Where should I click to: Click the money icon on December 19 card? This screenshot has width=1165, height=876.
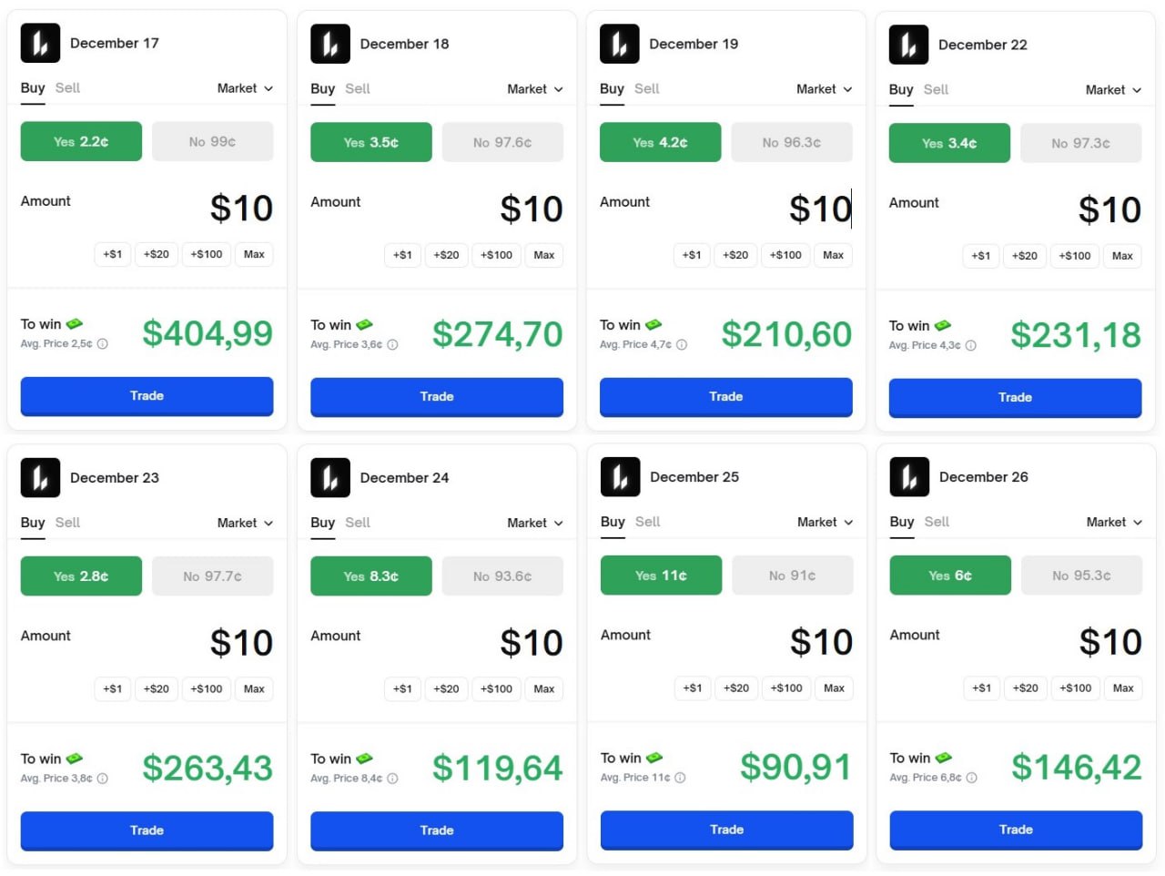(x=653, y=324)
